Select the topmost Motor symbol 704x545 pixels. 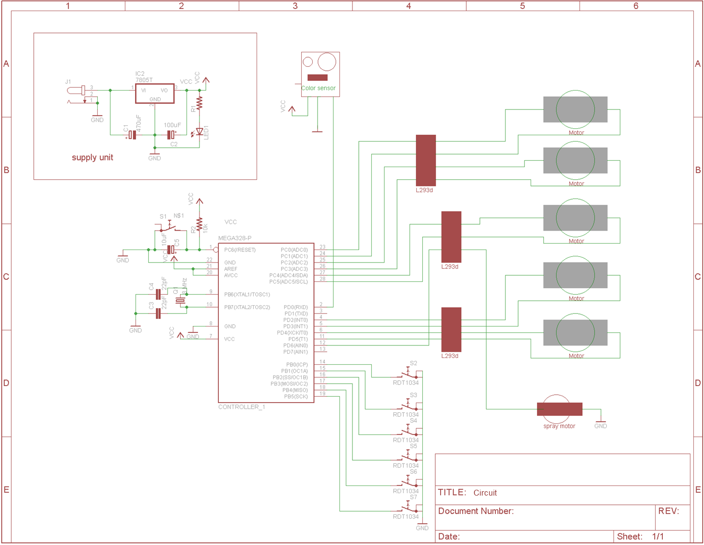point(575,109)
